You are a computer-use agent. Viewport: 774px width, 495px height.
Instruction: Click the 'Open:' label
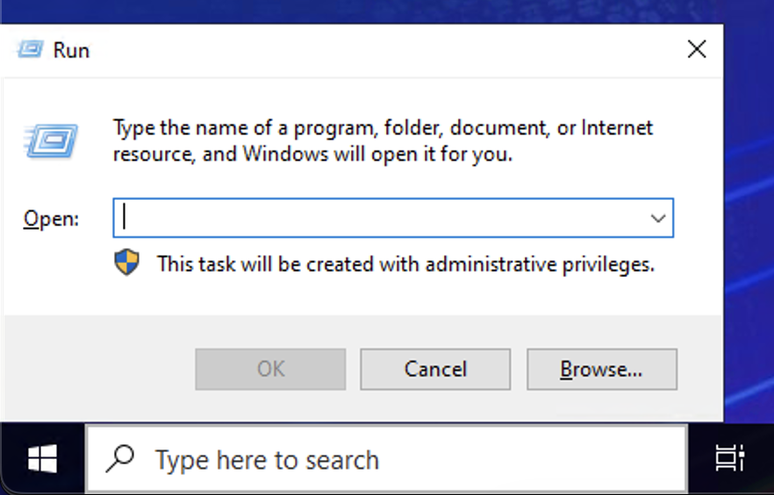(51, 219)
